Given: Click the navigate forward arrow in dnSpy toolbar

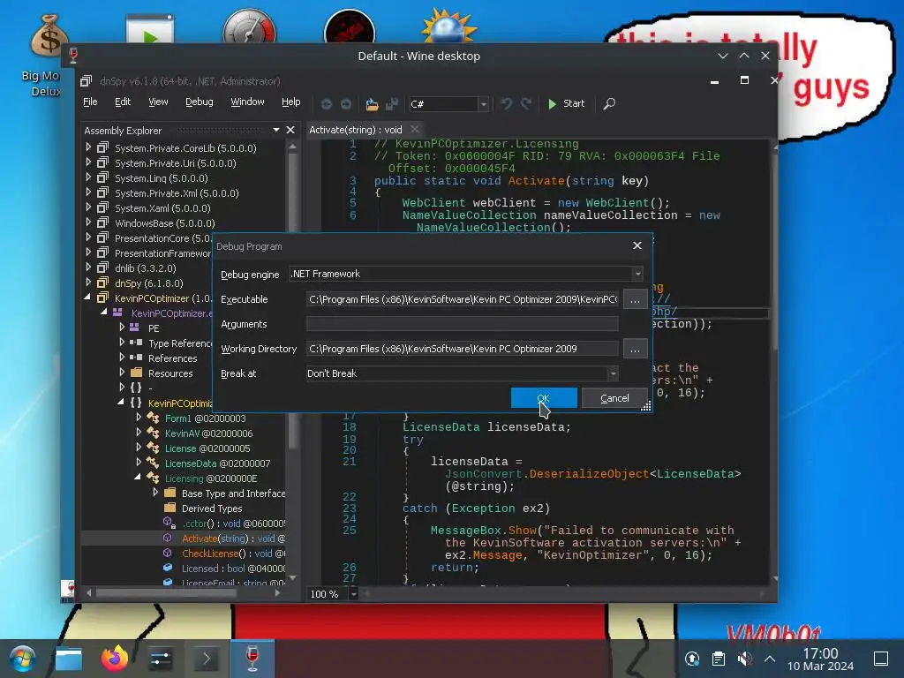Looking at the screenshot, I should point(346,104).
